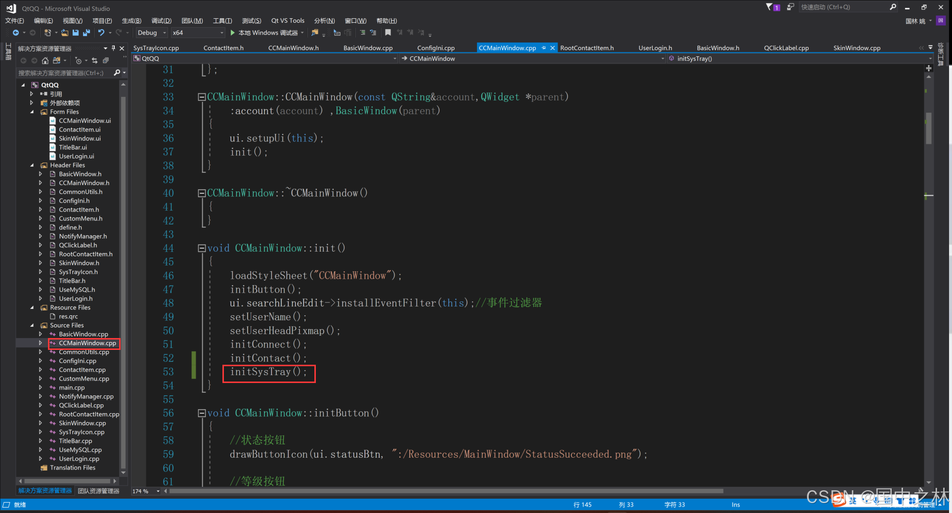This screenshot has width=952, height=513.
Task: Open the 诊断工具 side panel tab
Action: pos(941,54)
